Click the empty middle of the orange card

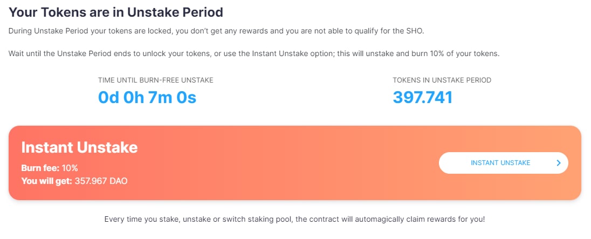pyautogui.click(x=286, y=163)
